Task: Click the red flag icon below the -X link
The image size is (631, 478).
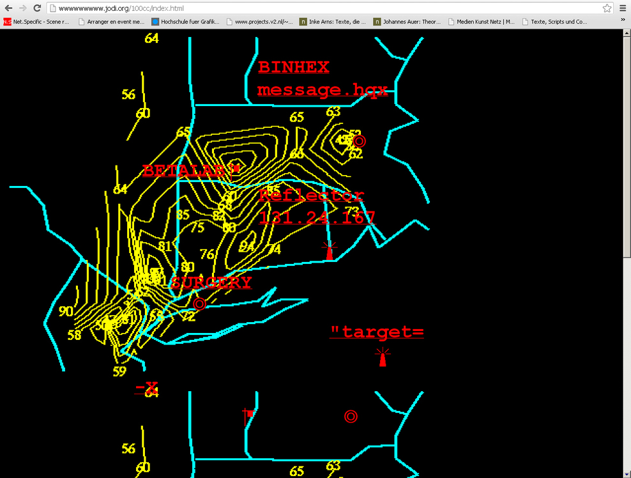Action: click(248, 416)
